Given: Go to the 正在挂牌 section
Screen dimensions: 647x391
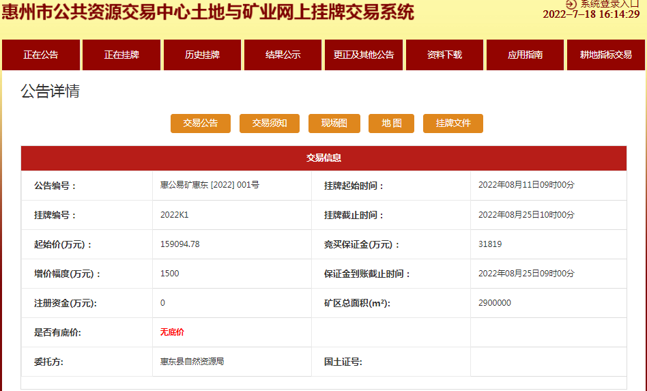Looking at the screenshot, I should tap(121, 55).
